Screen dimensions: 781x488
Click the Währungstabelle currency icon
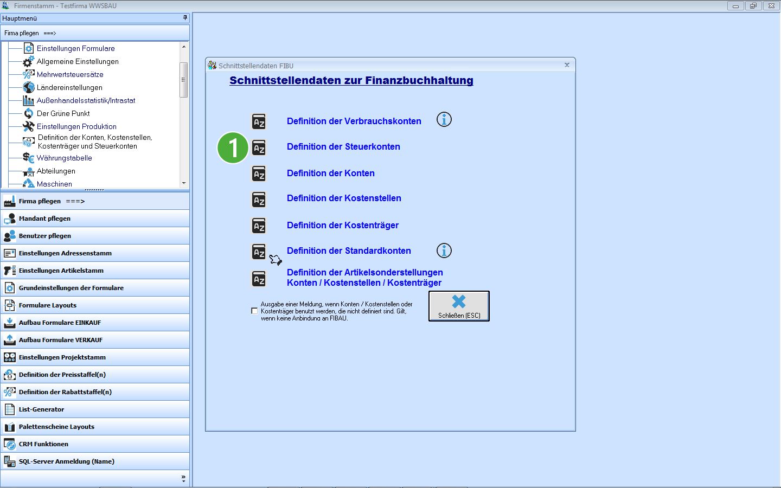point(29,158)
